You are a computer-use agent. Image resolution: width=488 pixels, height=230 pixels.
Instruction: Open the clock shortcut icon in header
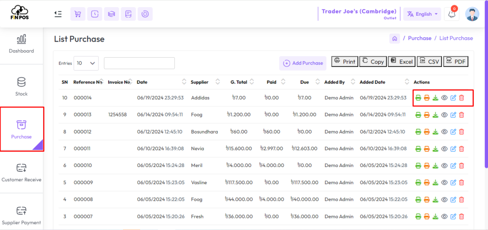pos(95,14)
